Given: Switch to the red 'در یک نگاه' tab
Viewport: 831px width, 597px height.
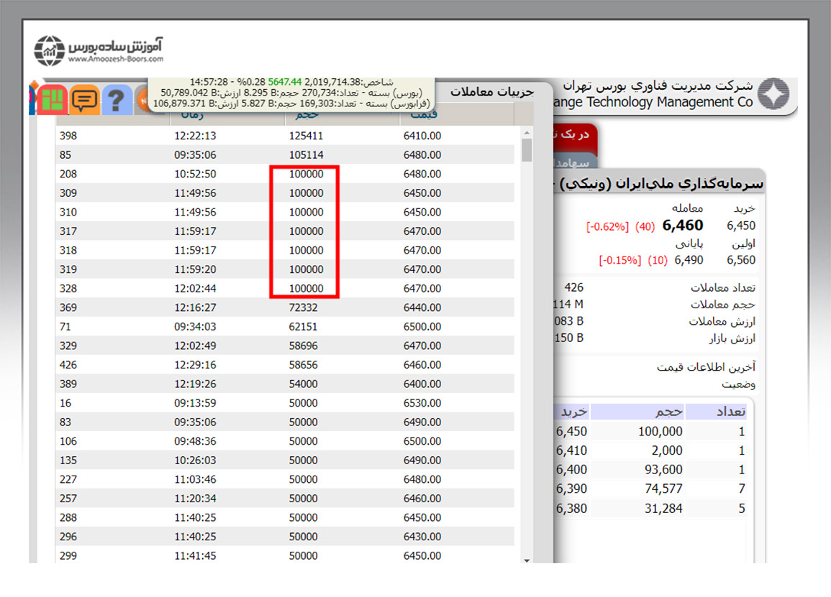Looking at the screenshot, I should (x=575, y=136).
